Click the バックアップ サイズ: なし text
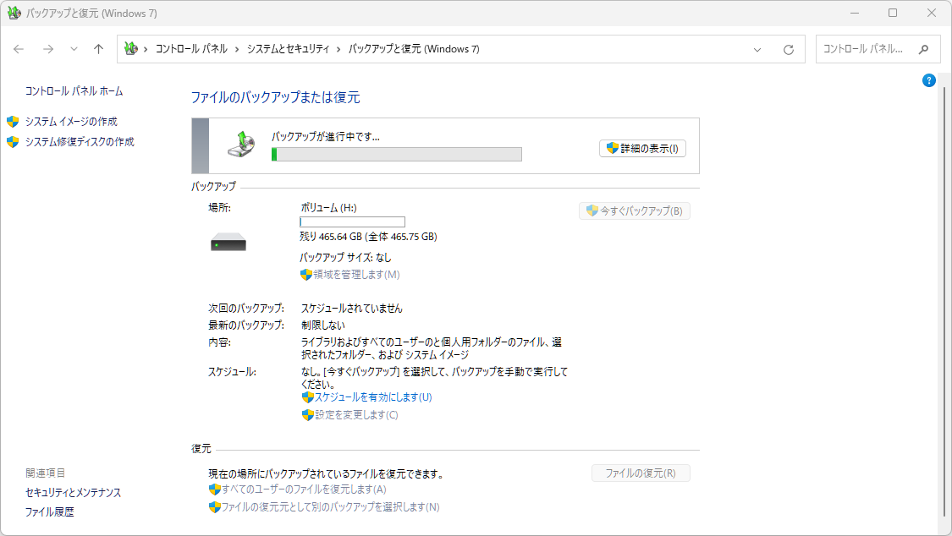The width and height of the screenshot is (952, 536). coord(345,258)
